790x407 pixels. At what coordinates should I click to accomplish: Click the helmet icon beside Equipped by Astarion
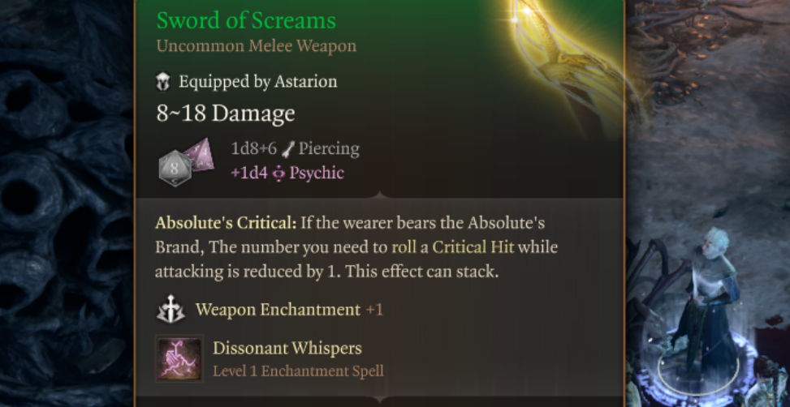click(x=163, y=82)
